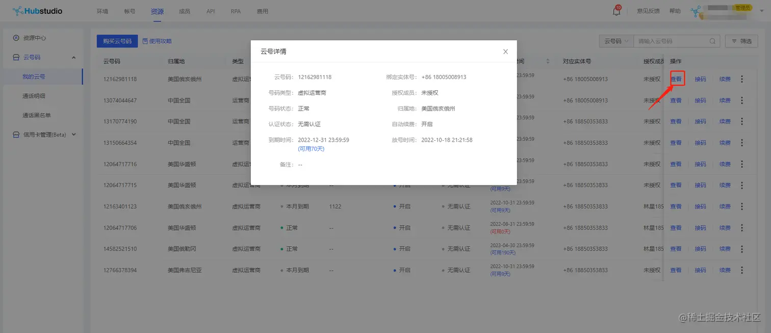Click the 12162981118 value in the dialog

tap(315, 77)
